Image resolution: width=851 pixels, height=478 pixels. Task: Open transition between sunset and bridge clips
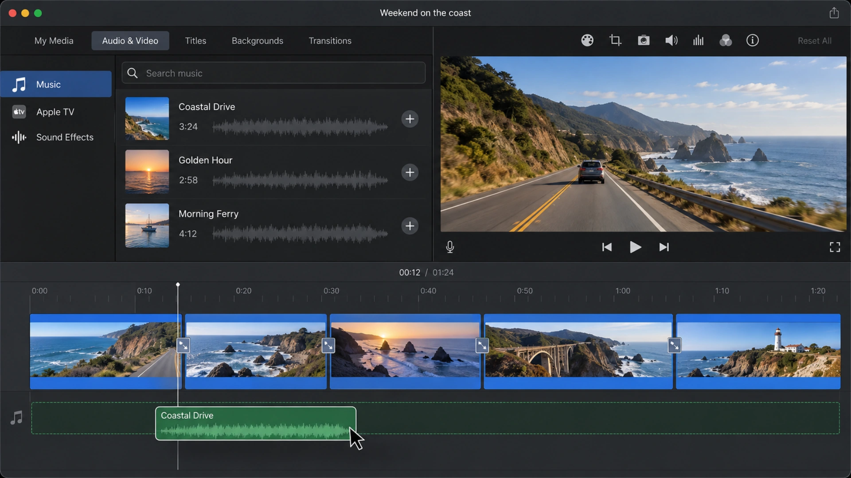pyautogui.click(x=482, y=345)
